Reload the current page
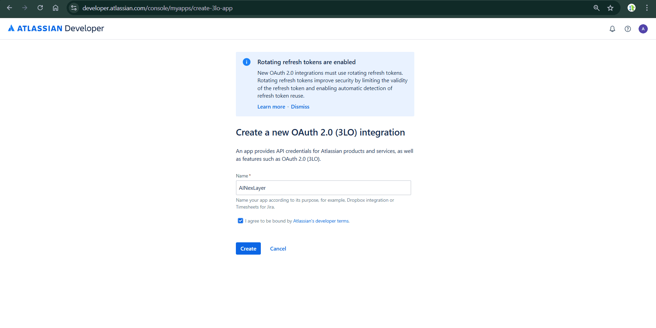 [40, 8]
